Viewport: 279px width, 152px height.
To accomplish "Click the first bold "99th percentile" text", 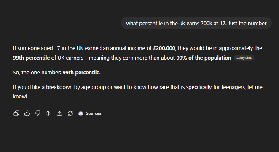I will pyautogui.click(x=31, y=58).
